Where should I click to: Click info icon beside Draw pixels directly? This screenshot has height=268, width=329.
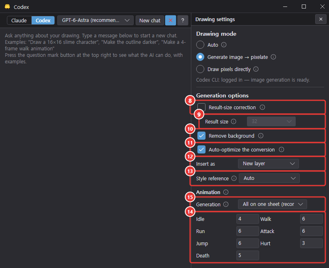click(256, 69)
